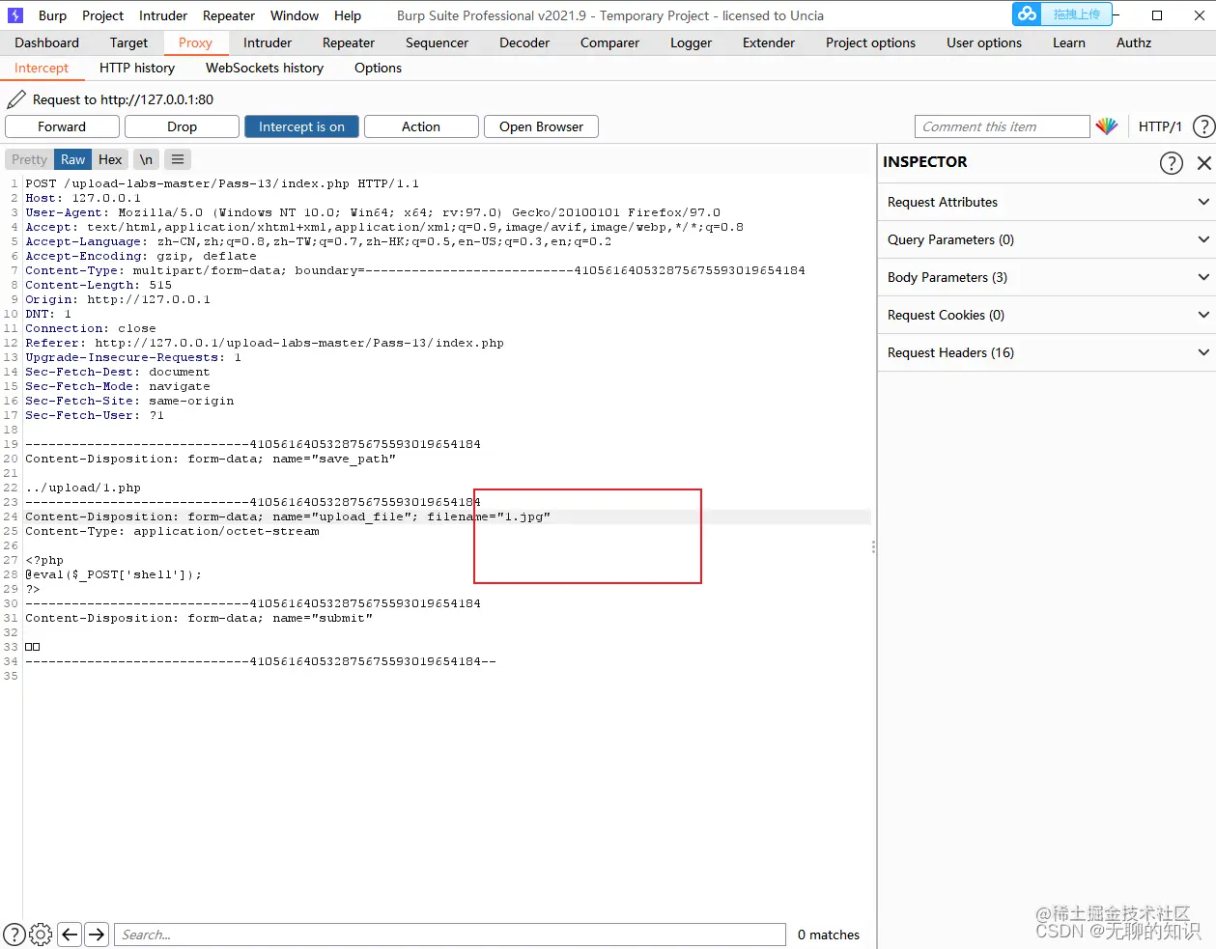Click the POST request first line

(x=222, y=183)
